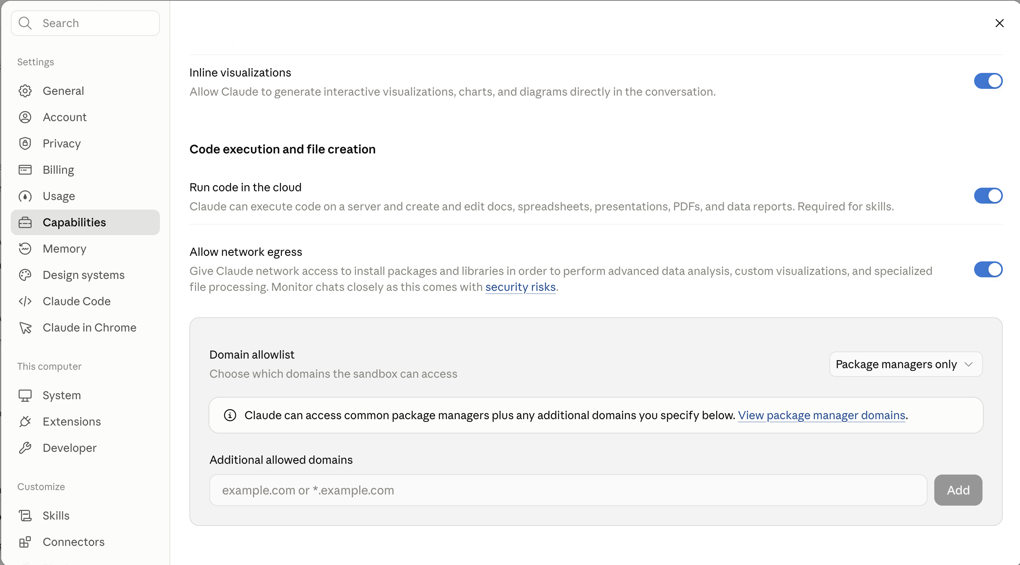This screenshot has height=565, width=1020.
Task: Click the Add domain button
Action: tap(958, 490)
